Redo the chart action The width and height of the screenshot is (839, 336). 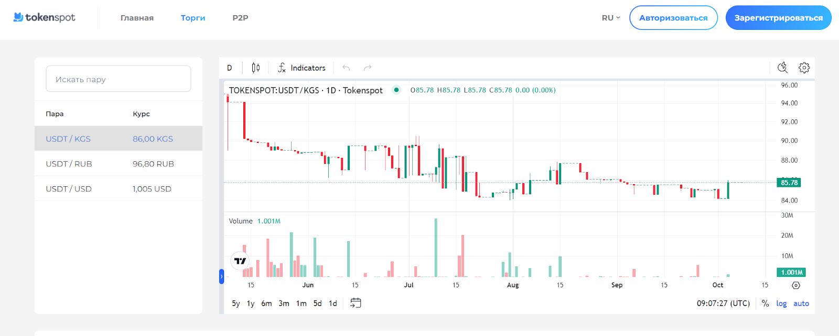pos(368,68)
